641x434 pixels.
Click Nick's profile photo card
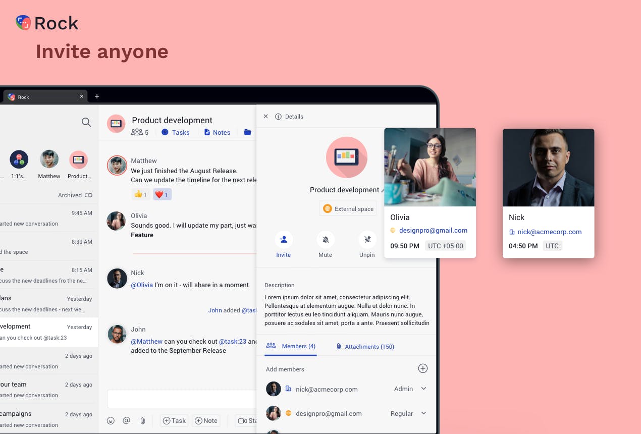[549, 168]
